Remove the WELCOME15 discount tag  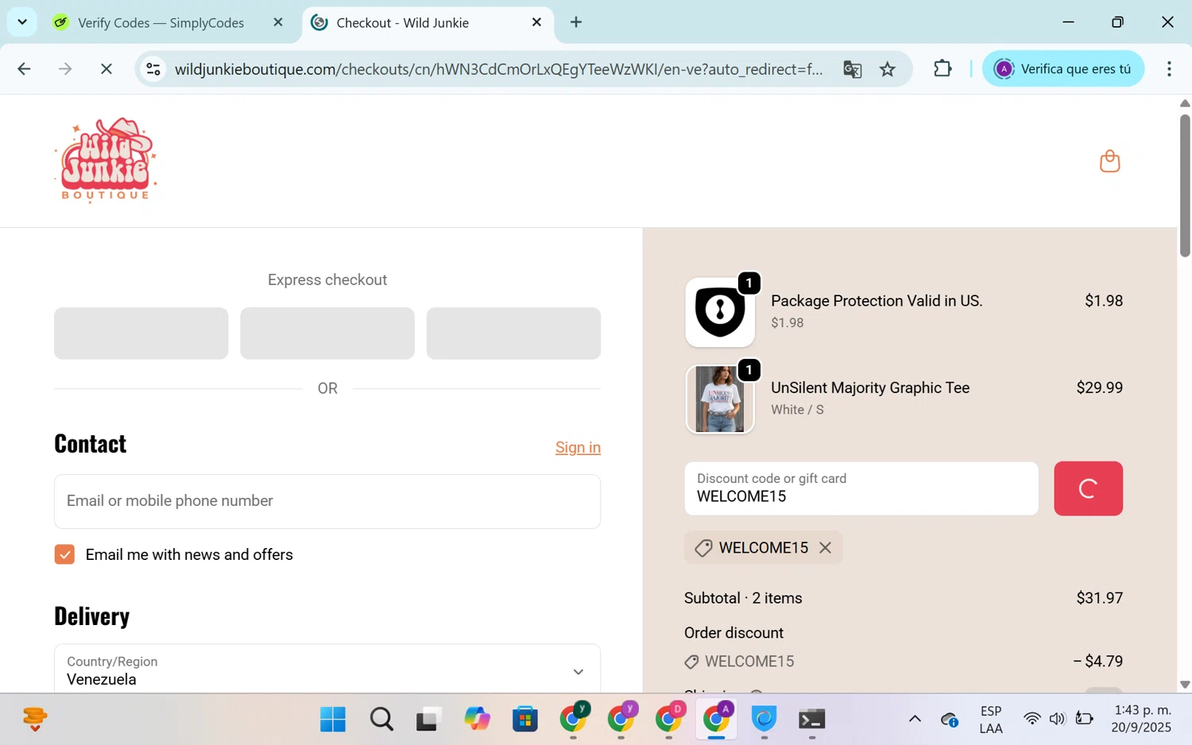click(x=825, y=548)
